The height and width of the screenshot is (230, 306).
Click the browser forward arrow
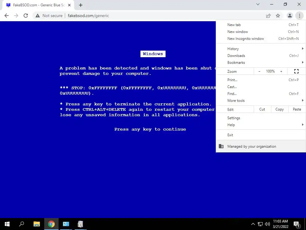16,16
